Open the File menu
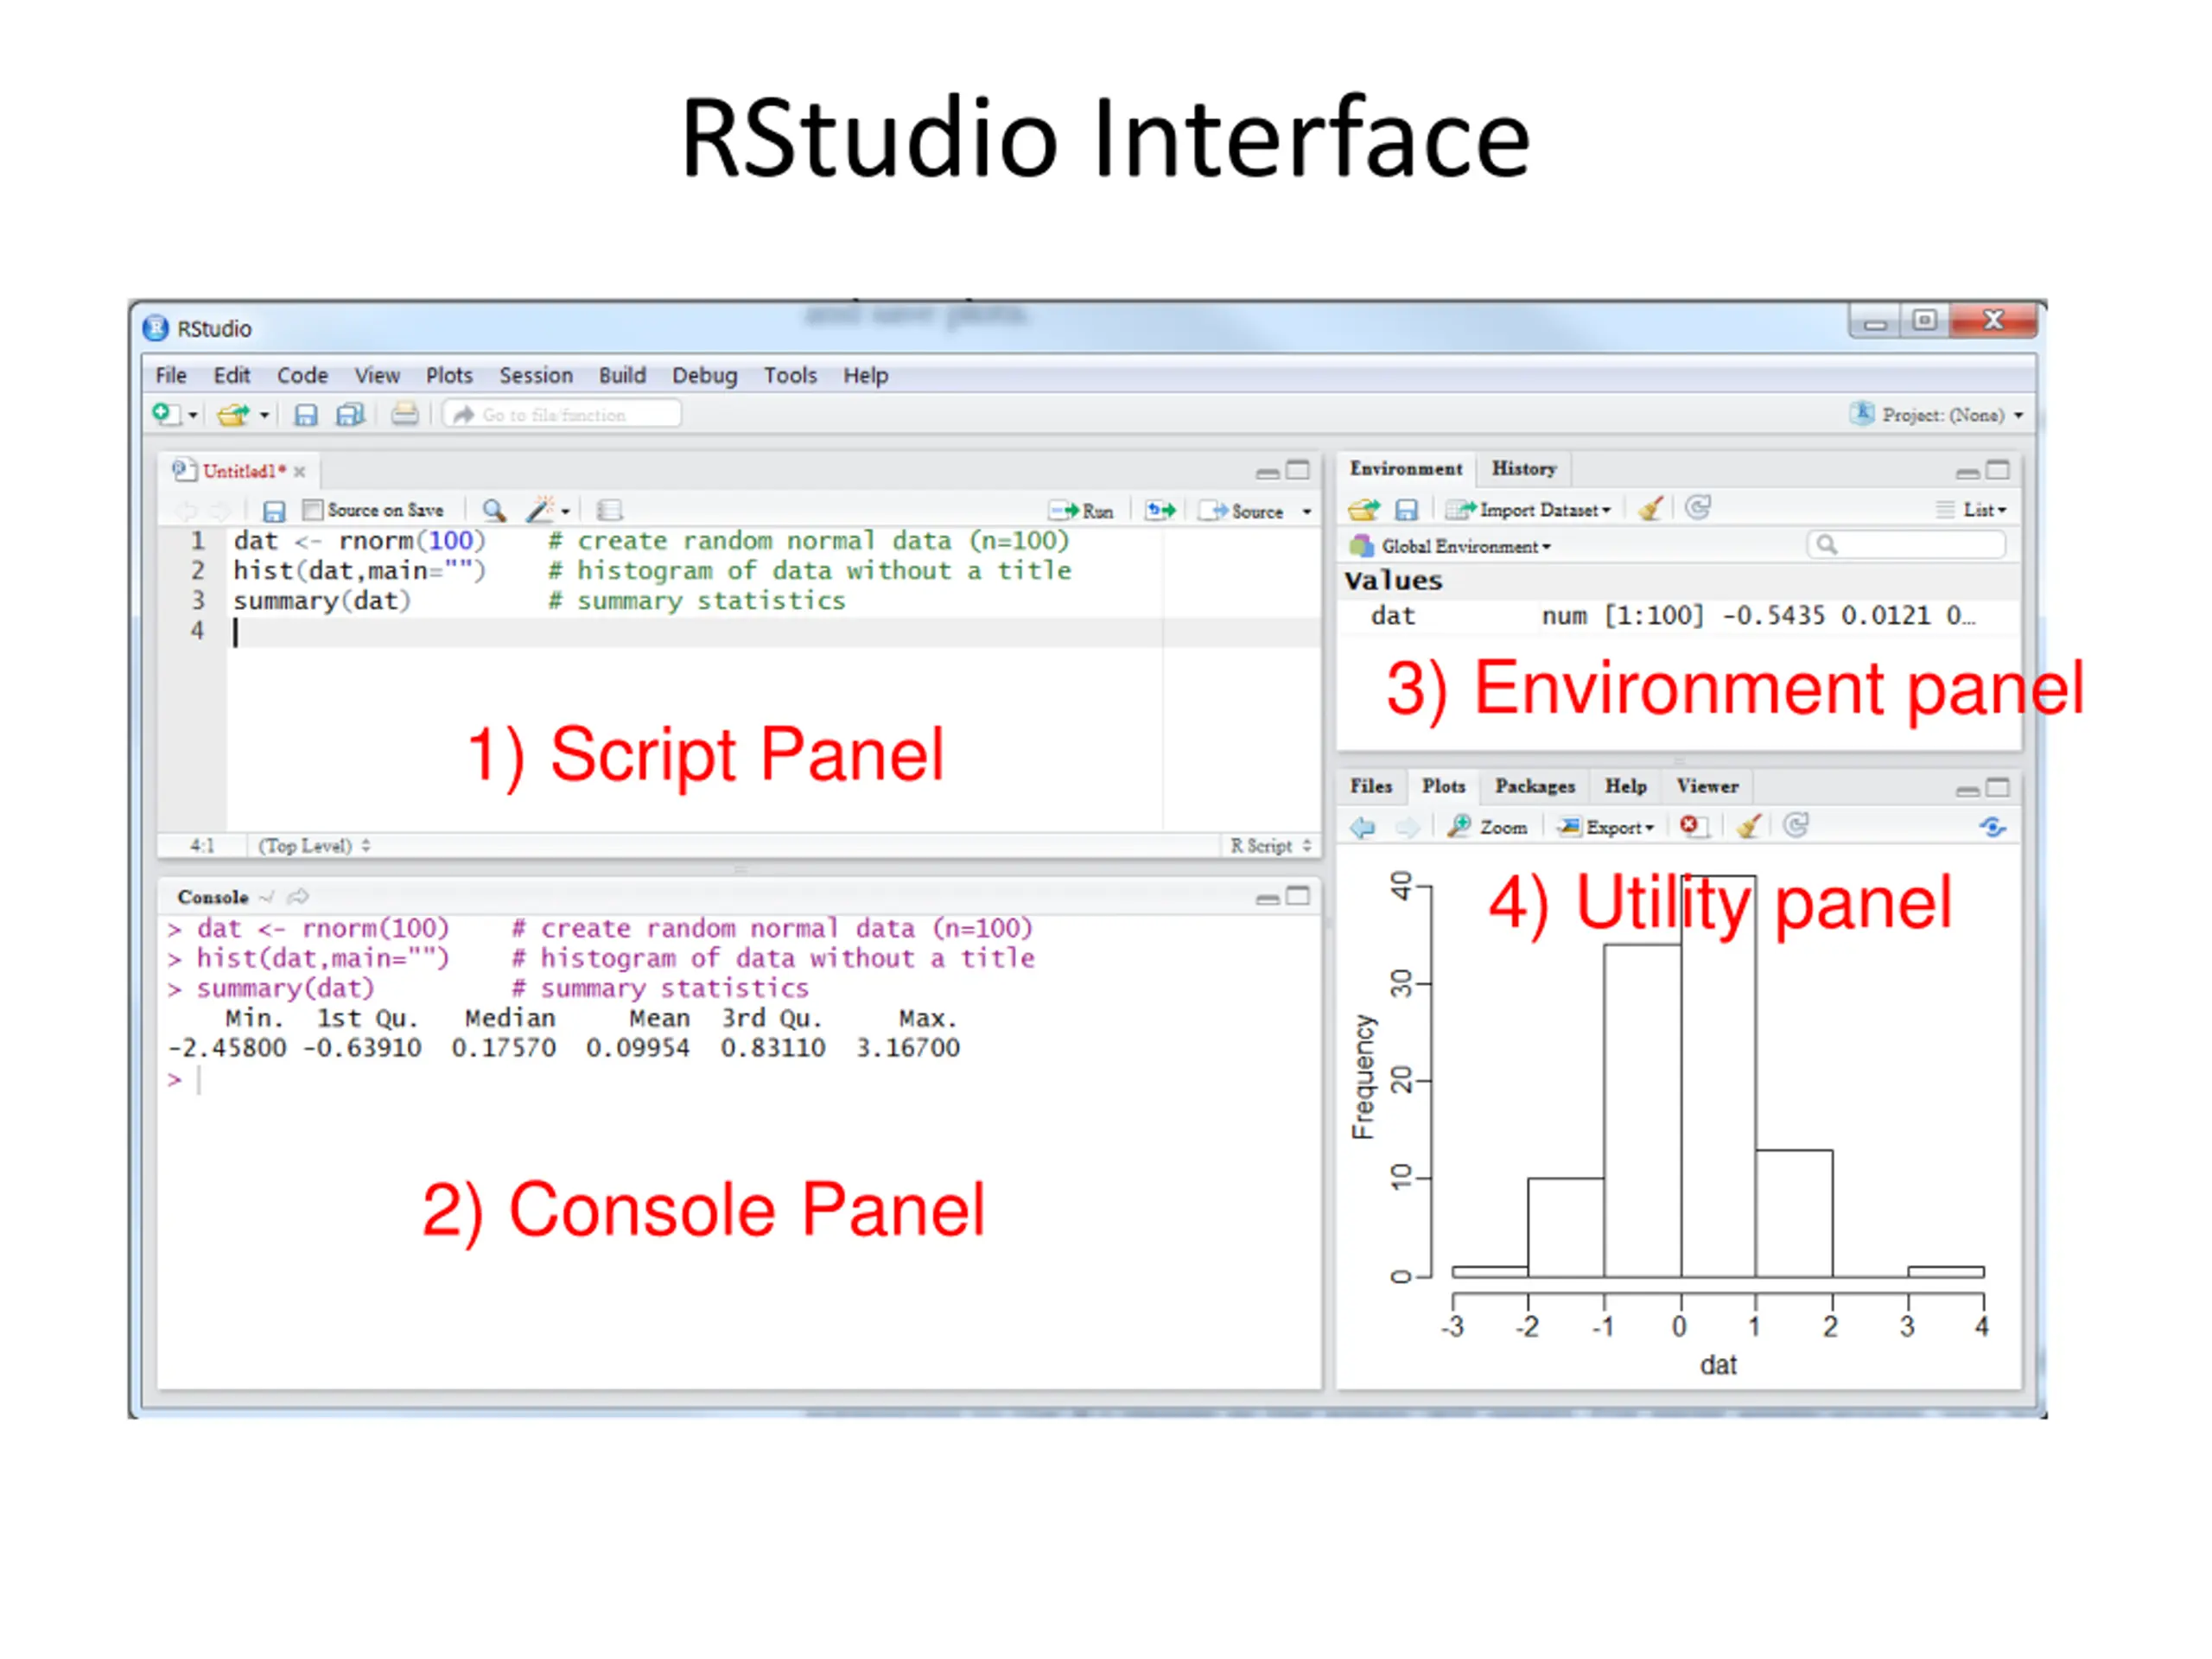 [171, 375]
